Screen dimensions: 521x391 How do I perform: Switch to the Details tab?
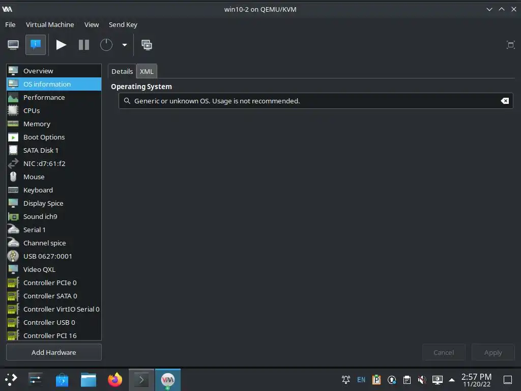click(122, 71)
